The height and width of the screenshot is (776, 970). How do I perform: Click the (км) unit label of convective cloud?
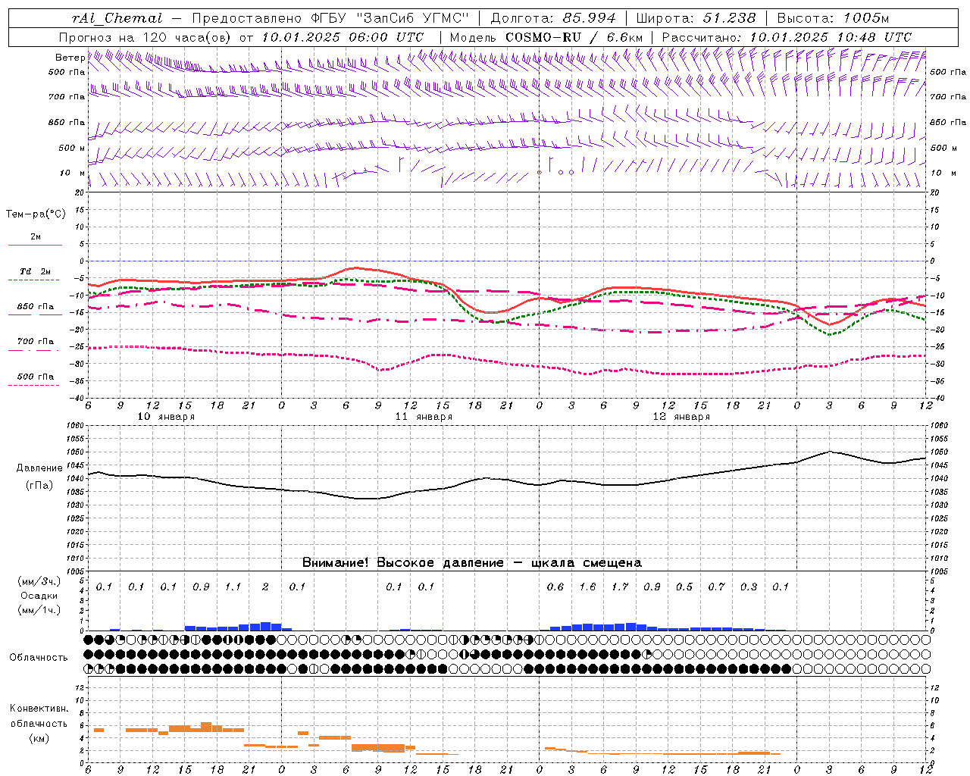tap(39, 737)
